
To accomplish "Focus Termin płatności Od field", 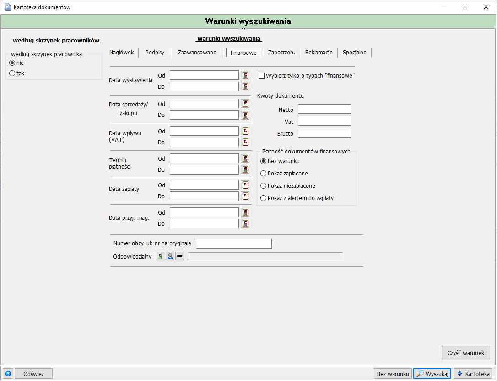I will click(204, 158).
